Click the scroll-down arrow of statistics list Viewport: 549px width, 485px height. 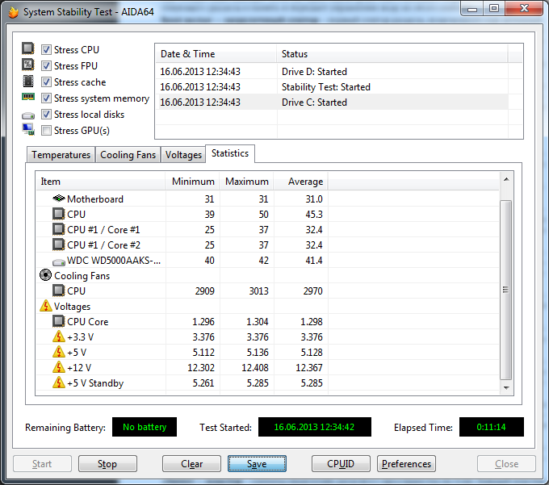pos(506,387)
